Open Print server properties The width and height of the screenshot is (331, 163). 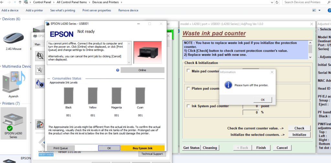(97, 10)
